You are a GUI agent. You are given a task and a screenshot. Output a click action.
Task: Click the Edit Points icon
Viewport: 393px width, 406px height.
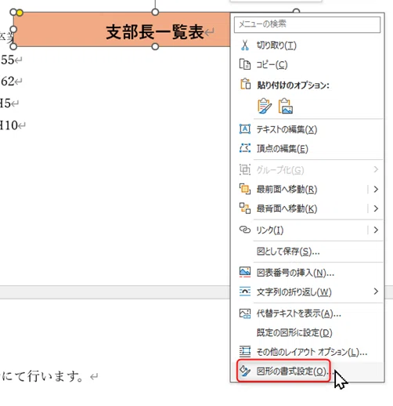(245, 148)
